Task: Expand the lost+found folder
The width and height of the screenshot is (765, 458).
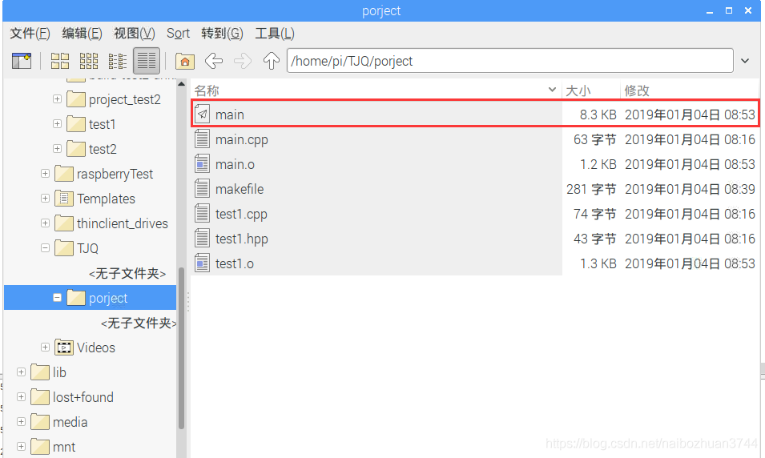Action: click(x=21, y=397)
